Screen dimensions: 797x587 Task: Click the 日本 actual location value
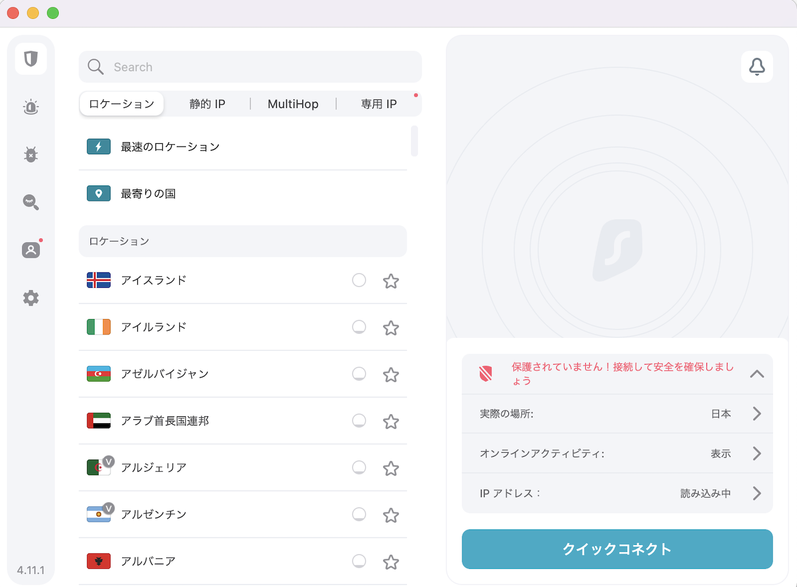pyautogui.click(x=721, y=414)
